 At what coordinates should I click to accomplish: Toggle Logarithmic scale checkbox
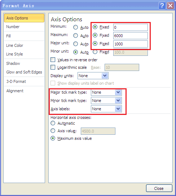click(53, 67)
